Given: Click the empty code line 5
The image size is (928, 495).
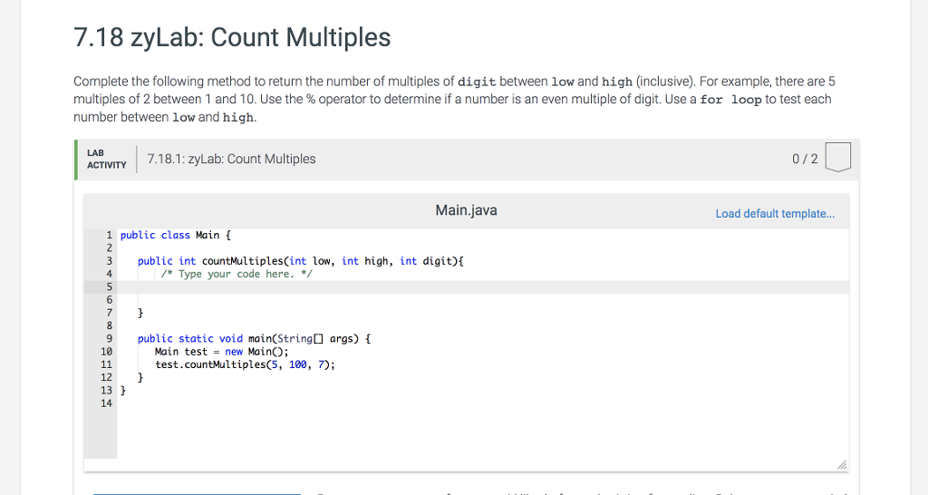Looking at the screenshot, I should [483, 287].
